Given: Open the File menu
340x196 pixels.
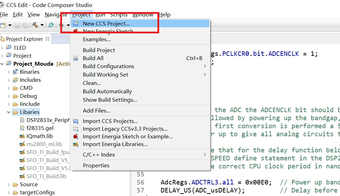Looking at the screenshot, I should (4, 15).
